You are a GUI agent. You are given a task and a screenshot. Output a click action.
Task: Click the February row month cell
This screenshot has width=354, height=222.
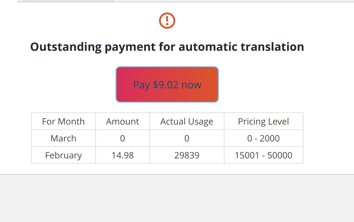pyautogui.click(x=63, y=155)
